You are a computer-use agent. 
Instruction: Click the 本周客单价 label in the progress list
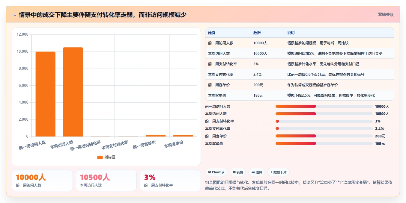[214, 144]
